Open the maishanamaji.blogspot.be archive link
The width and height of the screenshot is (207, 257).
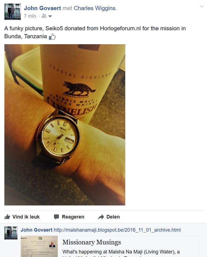(117, 230)
